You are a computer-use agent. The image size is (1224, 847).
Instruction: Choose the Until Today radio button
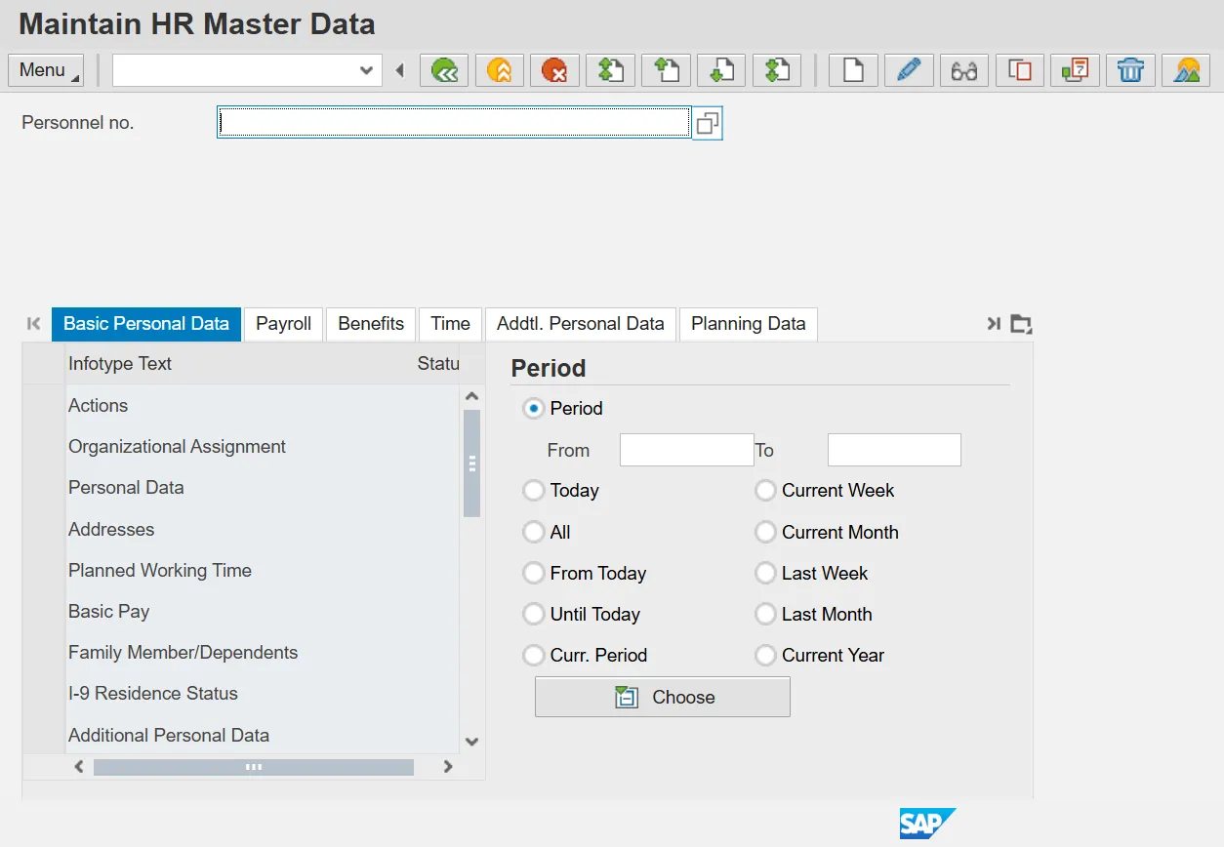(533, 615)
